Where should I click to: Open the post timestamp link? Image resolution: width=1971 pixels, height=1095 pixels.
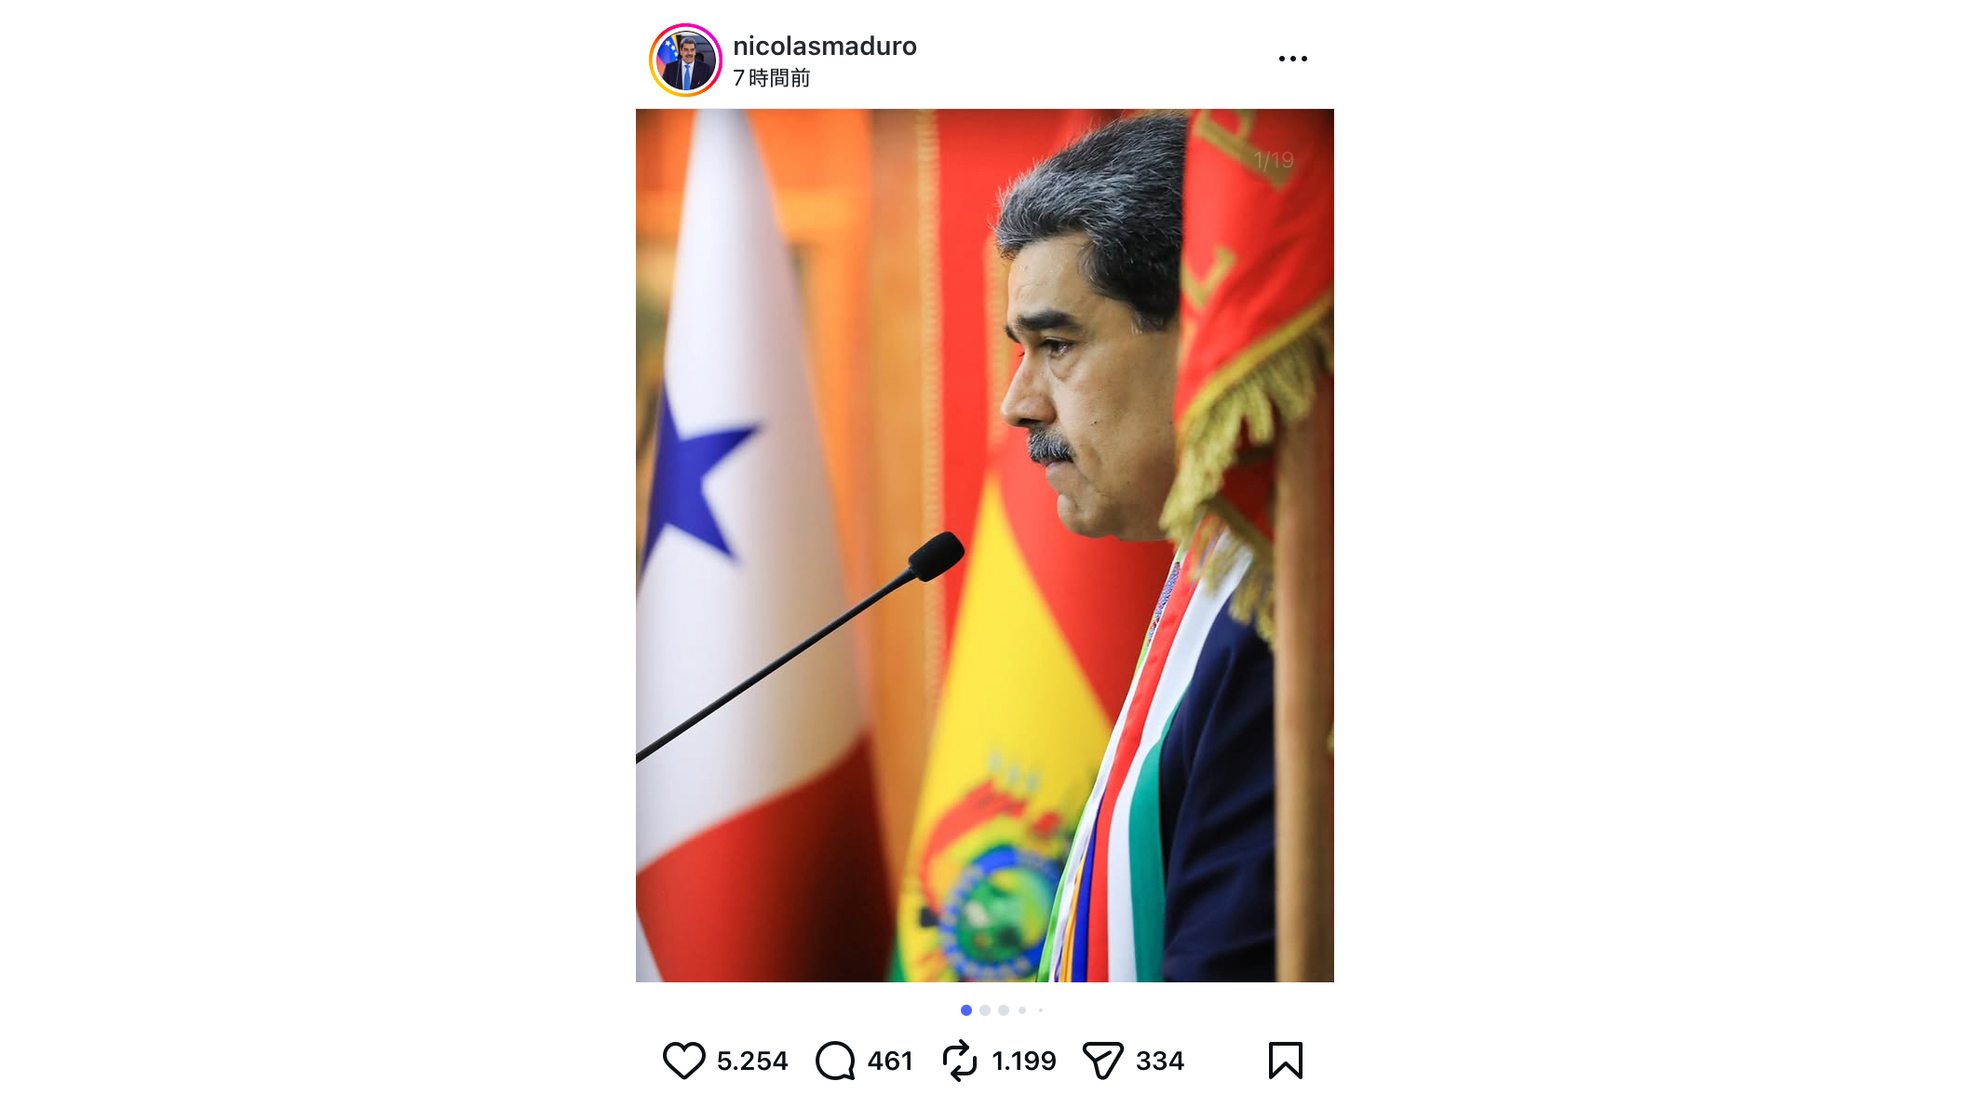771,78
